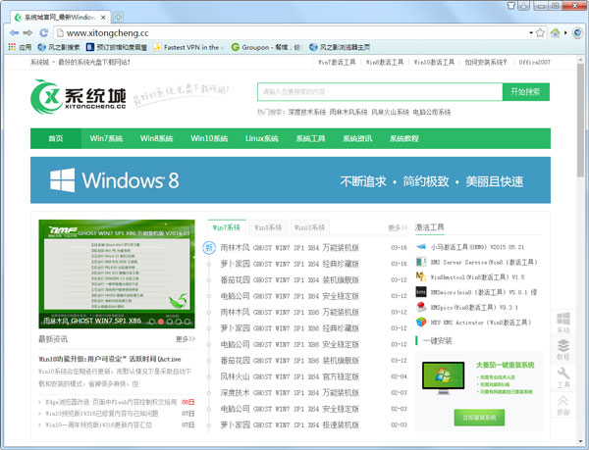Click the KMS Server Service icon
This screenshot has height=450, width=589.
[421, 262]
